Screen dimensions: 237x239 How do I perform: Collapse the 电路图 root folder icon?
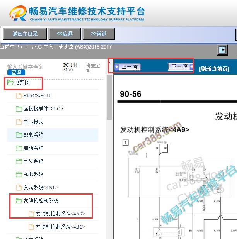tap(10, 83)
